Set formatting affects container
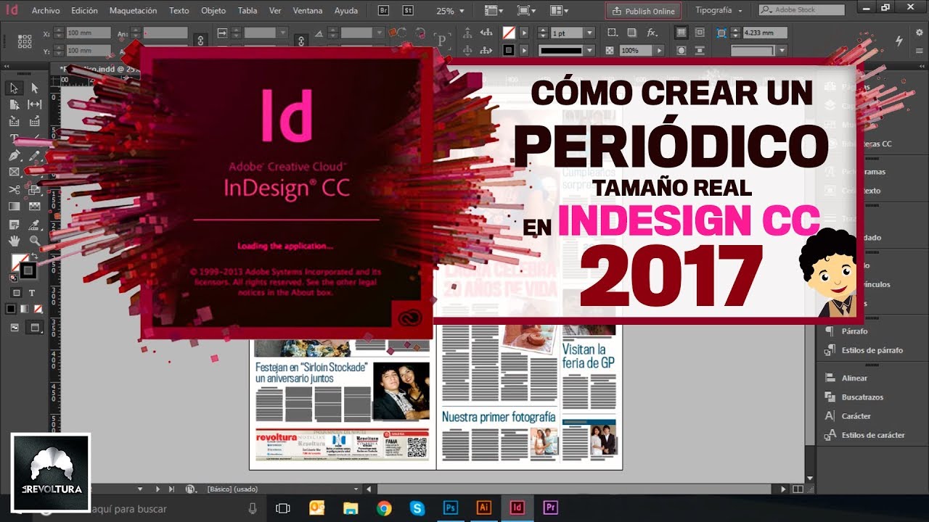929x522 pixels. tap(16, 293)
